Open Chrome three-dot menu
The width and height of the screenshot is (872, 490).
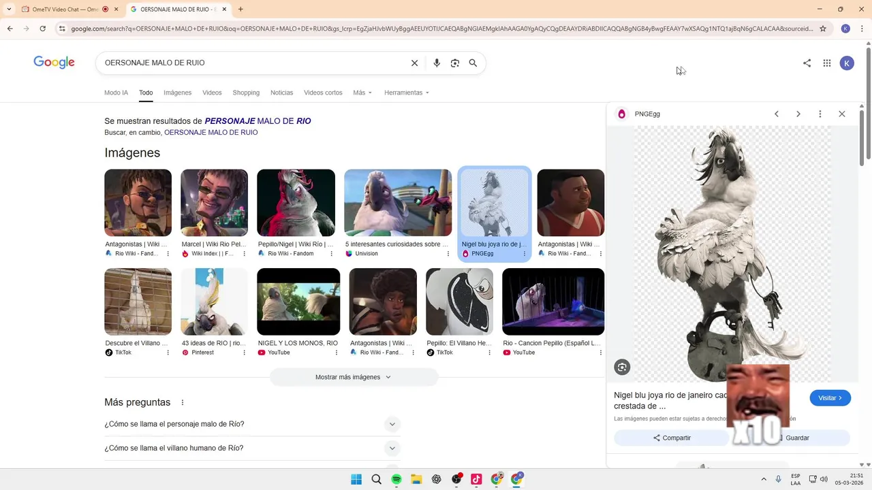click(861, 29)
